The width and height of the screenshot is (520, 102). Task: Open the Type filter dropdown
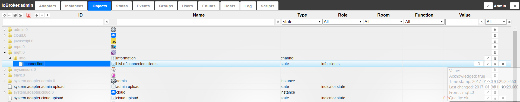coord(302,22)
